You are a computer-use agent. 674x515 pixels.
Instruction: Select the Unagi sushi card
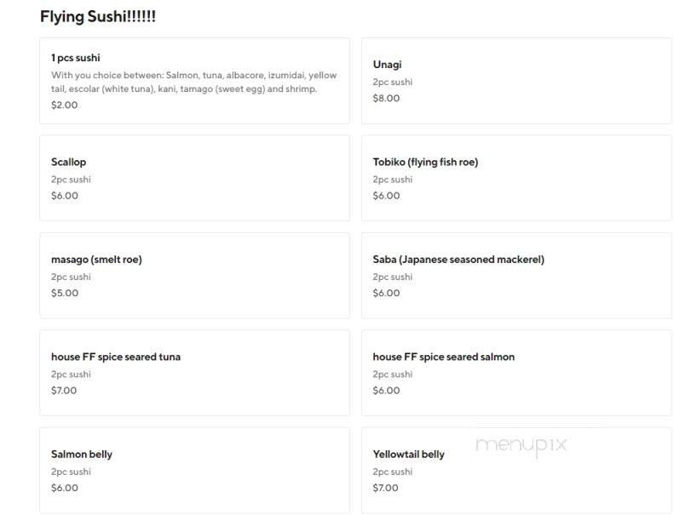(x=387, y=65)
